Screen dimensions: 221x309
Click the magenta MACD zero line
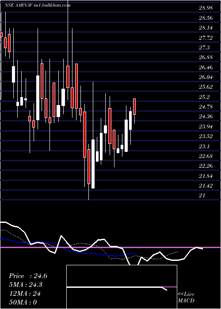[110, 247]
